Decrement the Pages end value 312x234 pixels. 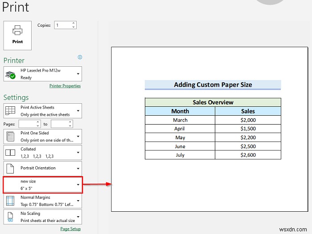[70, 126]
